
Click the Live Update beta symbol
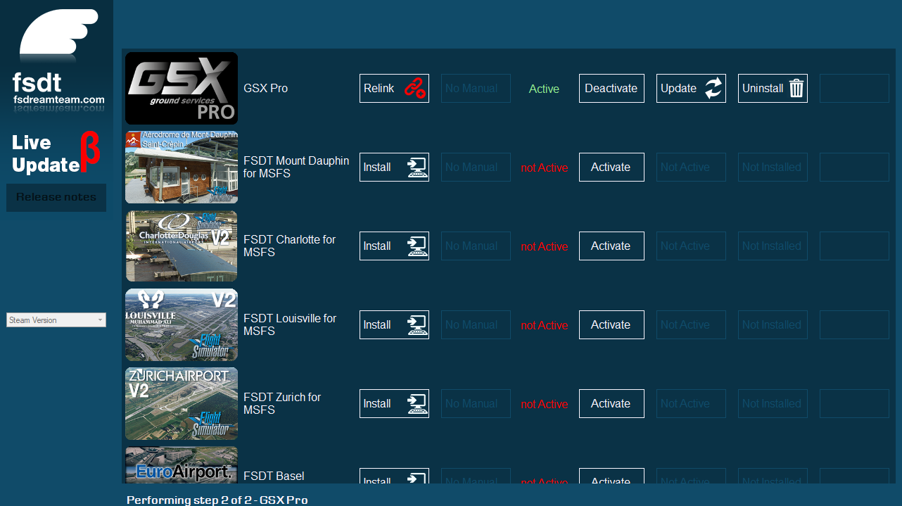[x=90, y=152]
